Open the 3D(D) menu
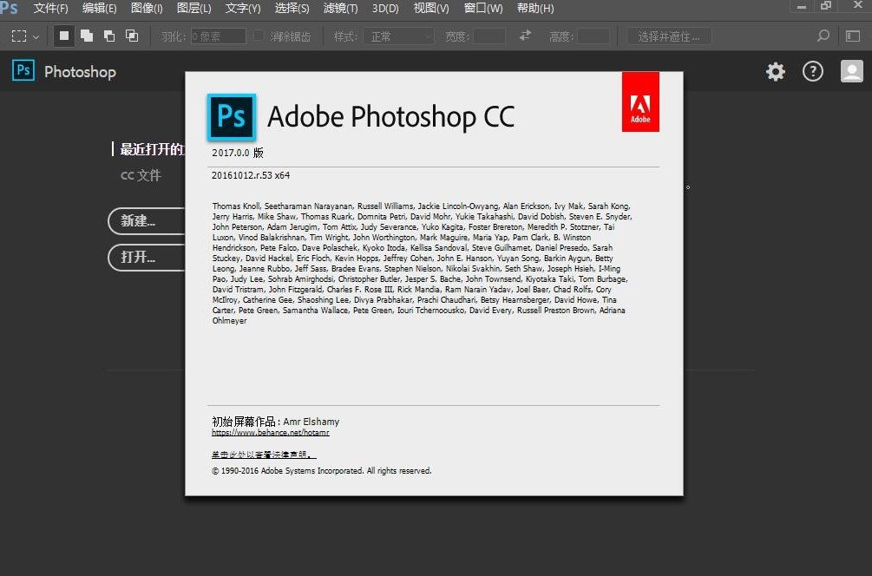 coord(385,9)
